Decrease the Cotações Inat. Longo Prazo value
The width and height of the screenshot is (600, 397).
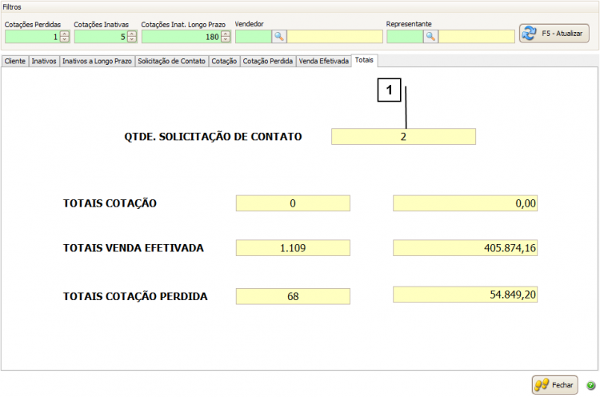coord(226,40)
